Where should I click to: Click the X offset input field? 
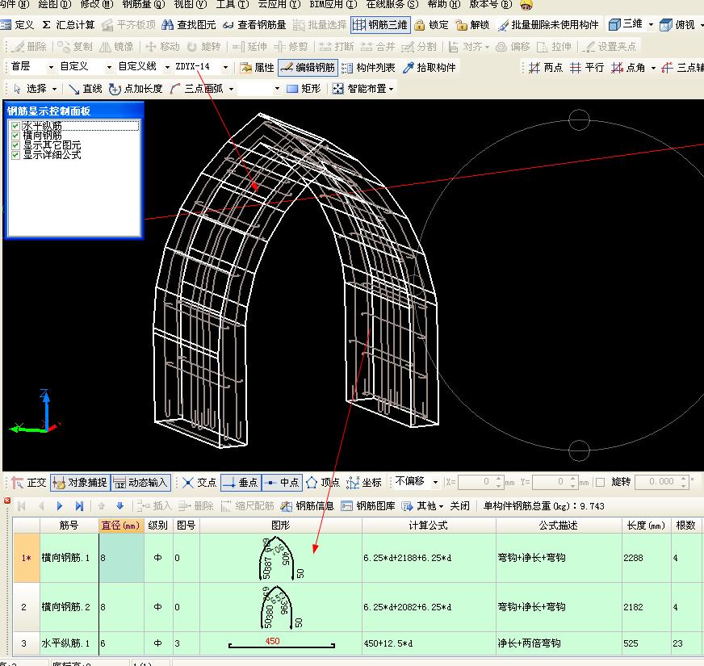tap(476, 482)
